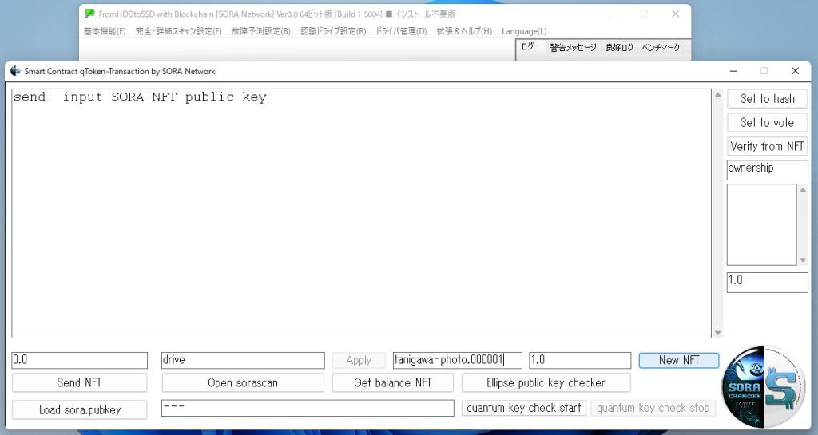The image size is (818, 435).
Task: Click the Smart Contract window title icon
Action: pos(15,71)
